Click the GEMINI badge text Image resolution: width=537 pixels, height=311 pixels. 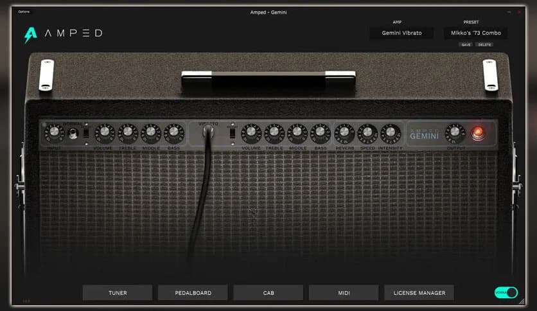pyautogui.click(x=424, y=136)
